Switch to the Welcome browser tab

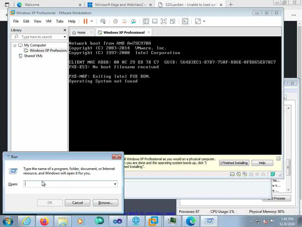[x=49, y=5]
